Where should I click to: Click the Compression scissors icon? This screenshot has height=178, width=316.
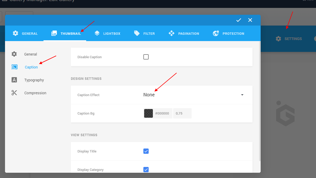coord(14,93)
